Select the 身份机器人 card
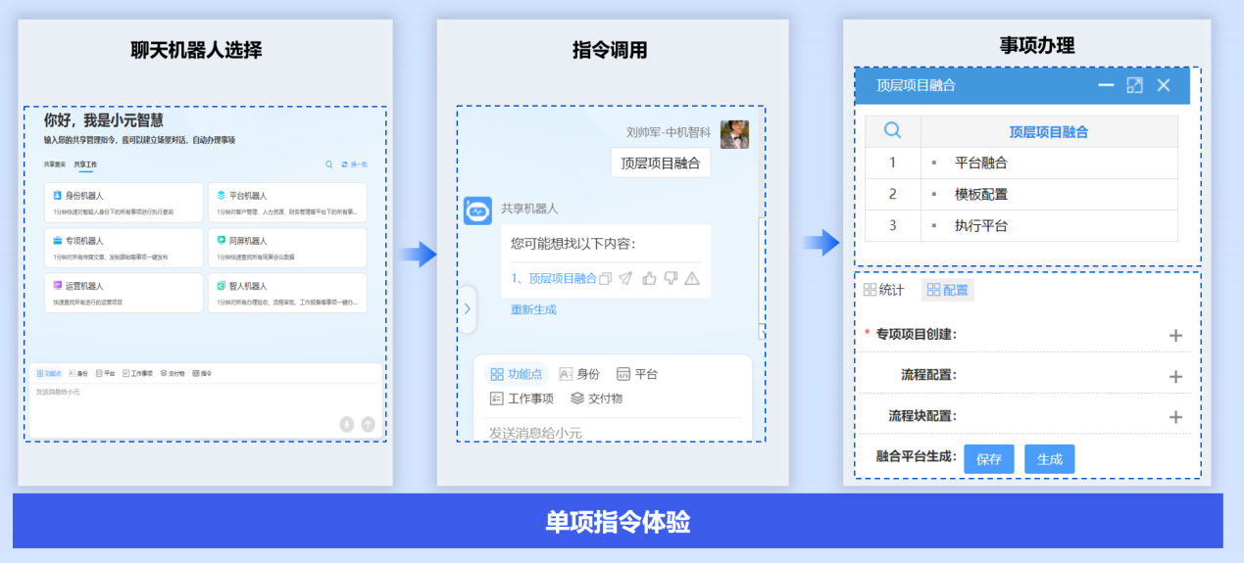 click(124, 203)
